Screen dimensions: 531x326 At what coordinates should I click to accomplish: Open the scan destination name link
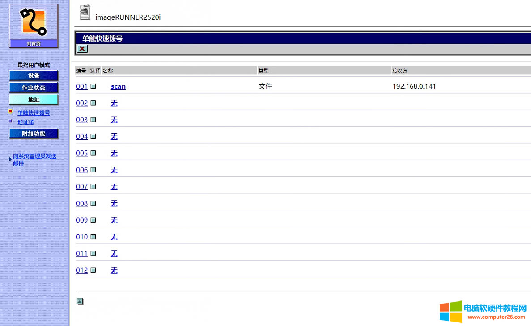tap(118, 86)
